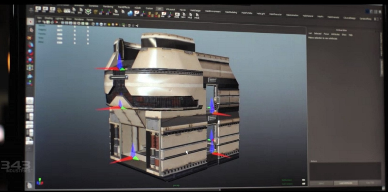Pick the Scale tool in toolbox
388x192 pixels.
tap(30, 60)
